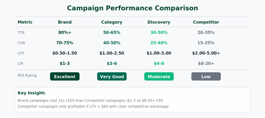
Task: Select the Brand column header
Action: [65, 22]
